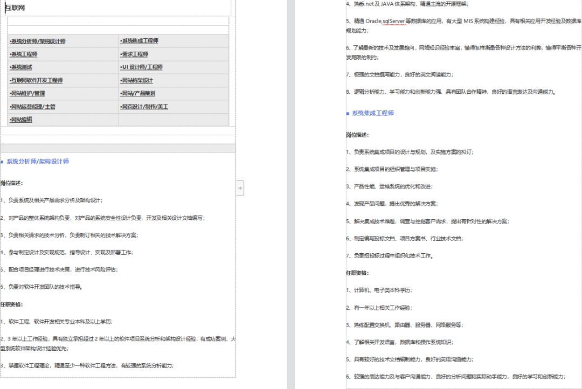The image size is (582, 389).
Task: Follow the 需求工程师 table link
Action: (134, 54)
